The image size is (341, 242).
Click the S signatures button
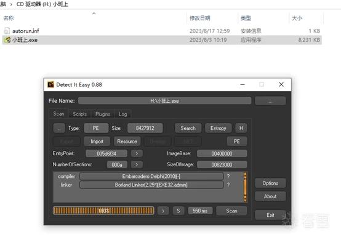(x=179, y=211)
